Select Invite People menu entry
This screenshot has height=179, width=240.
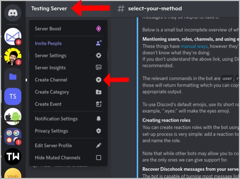[x=68, y=43]
